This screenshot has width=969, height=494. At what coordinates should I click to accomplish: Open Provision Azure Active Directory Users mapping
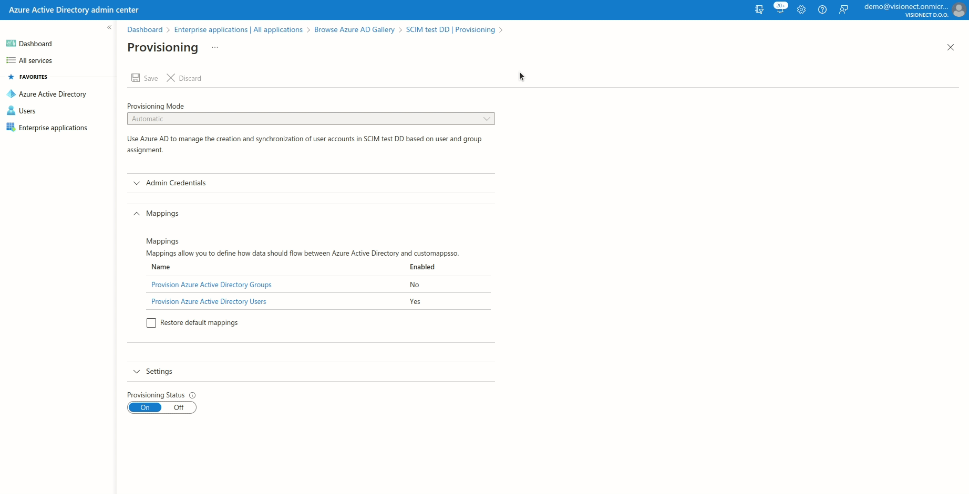pyautogui.click(x=209, y=302)
